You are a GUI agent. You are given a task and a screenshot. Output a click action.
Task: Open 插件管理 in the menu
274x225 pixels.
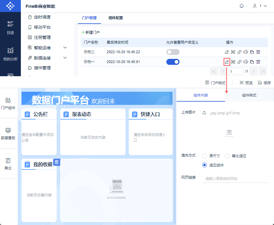pos(39,68)
